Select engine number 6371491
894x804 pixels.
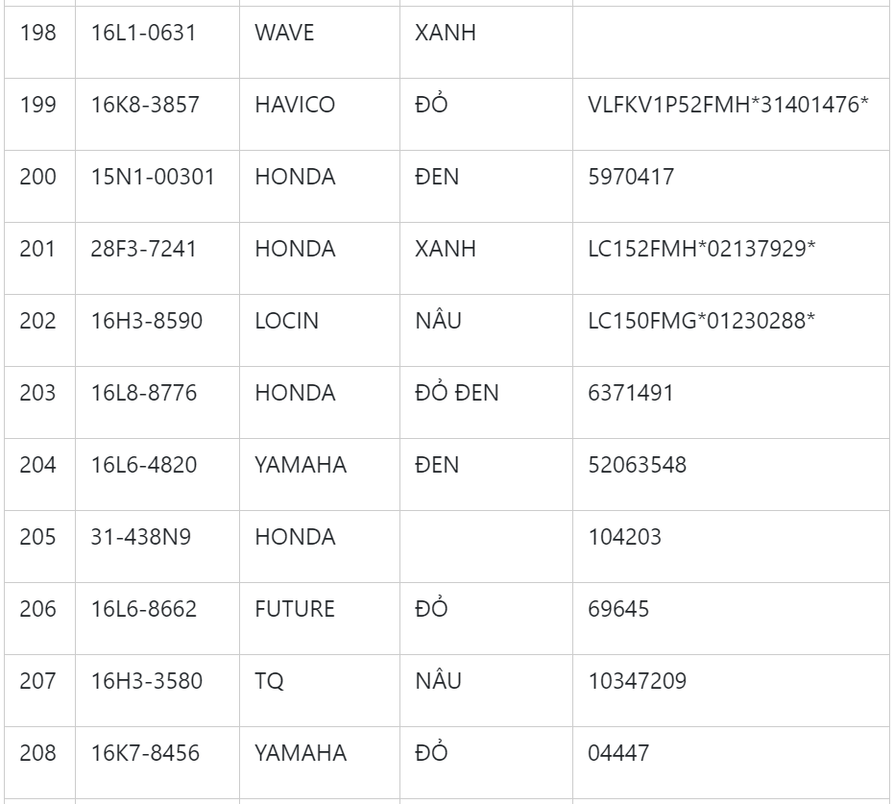click(x=631, y=394)
